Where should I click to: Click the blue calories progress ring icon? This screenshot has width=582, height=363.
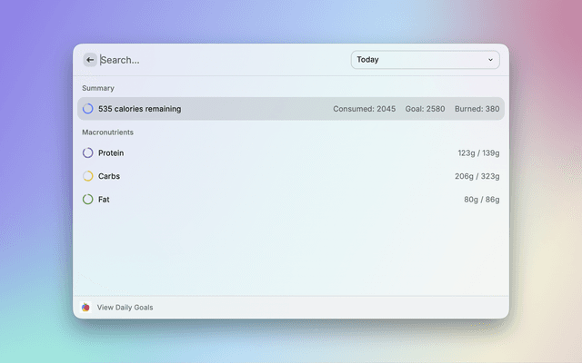pos(87,109)
